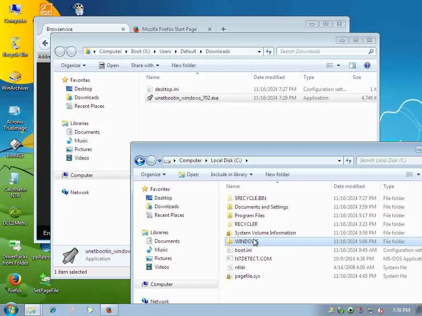
Task: Open the PDF desktop icon at top
Action: [46, 9]
